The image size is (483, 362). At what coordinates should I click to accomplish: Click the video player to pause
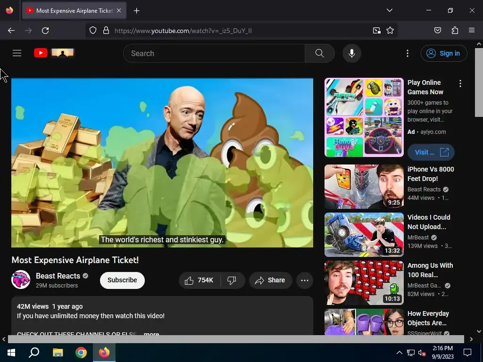tap(162, 163)
